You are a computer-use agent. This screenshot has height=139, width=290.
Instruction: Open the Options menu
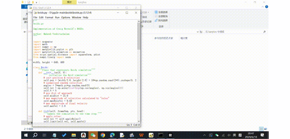click(x=66, y=17)
